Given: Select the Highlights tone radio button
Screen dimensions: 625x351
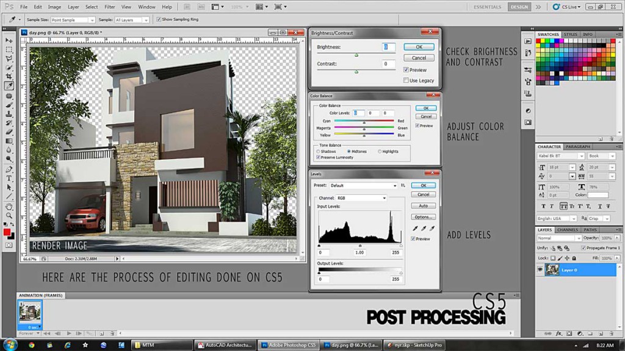Looking at the screenshot, I should [x=380, y=152].
